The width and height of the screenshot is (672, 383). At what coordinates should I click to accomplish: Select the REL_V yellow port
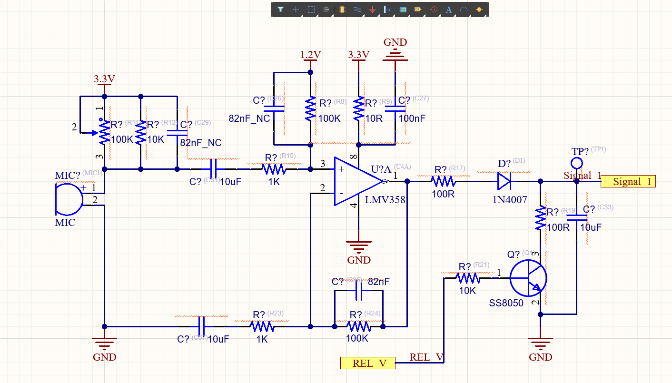[368, 363]
